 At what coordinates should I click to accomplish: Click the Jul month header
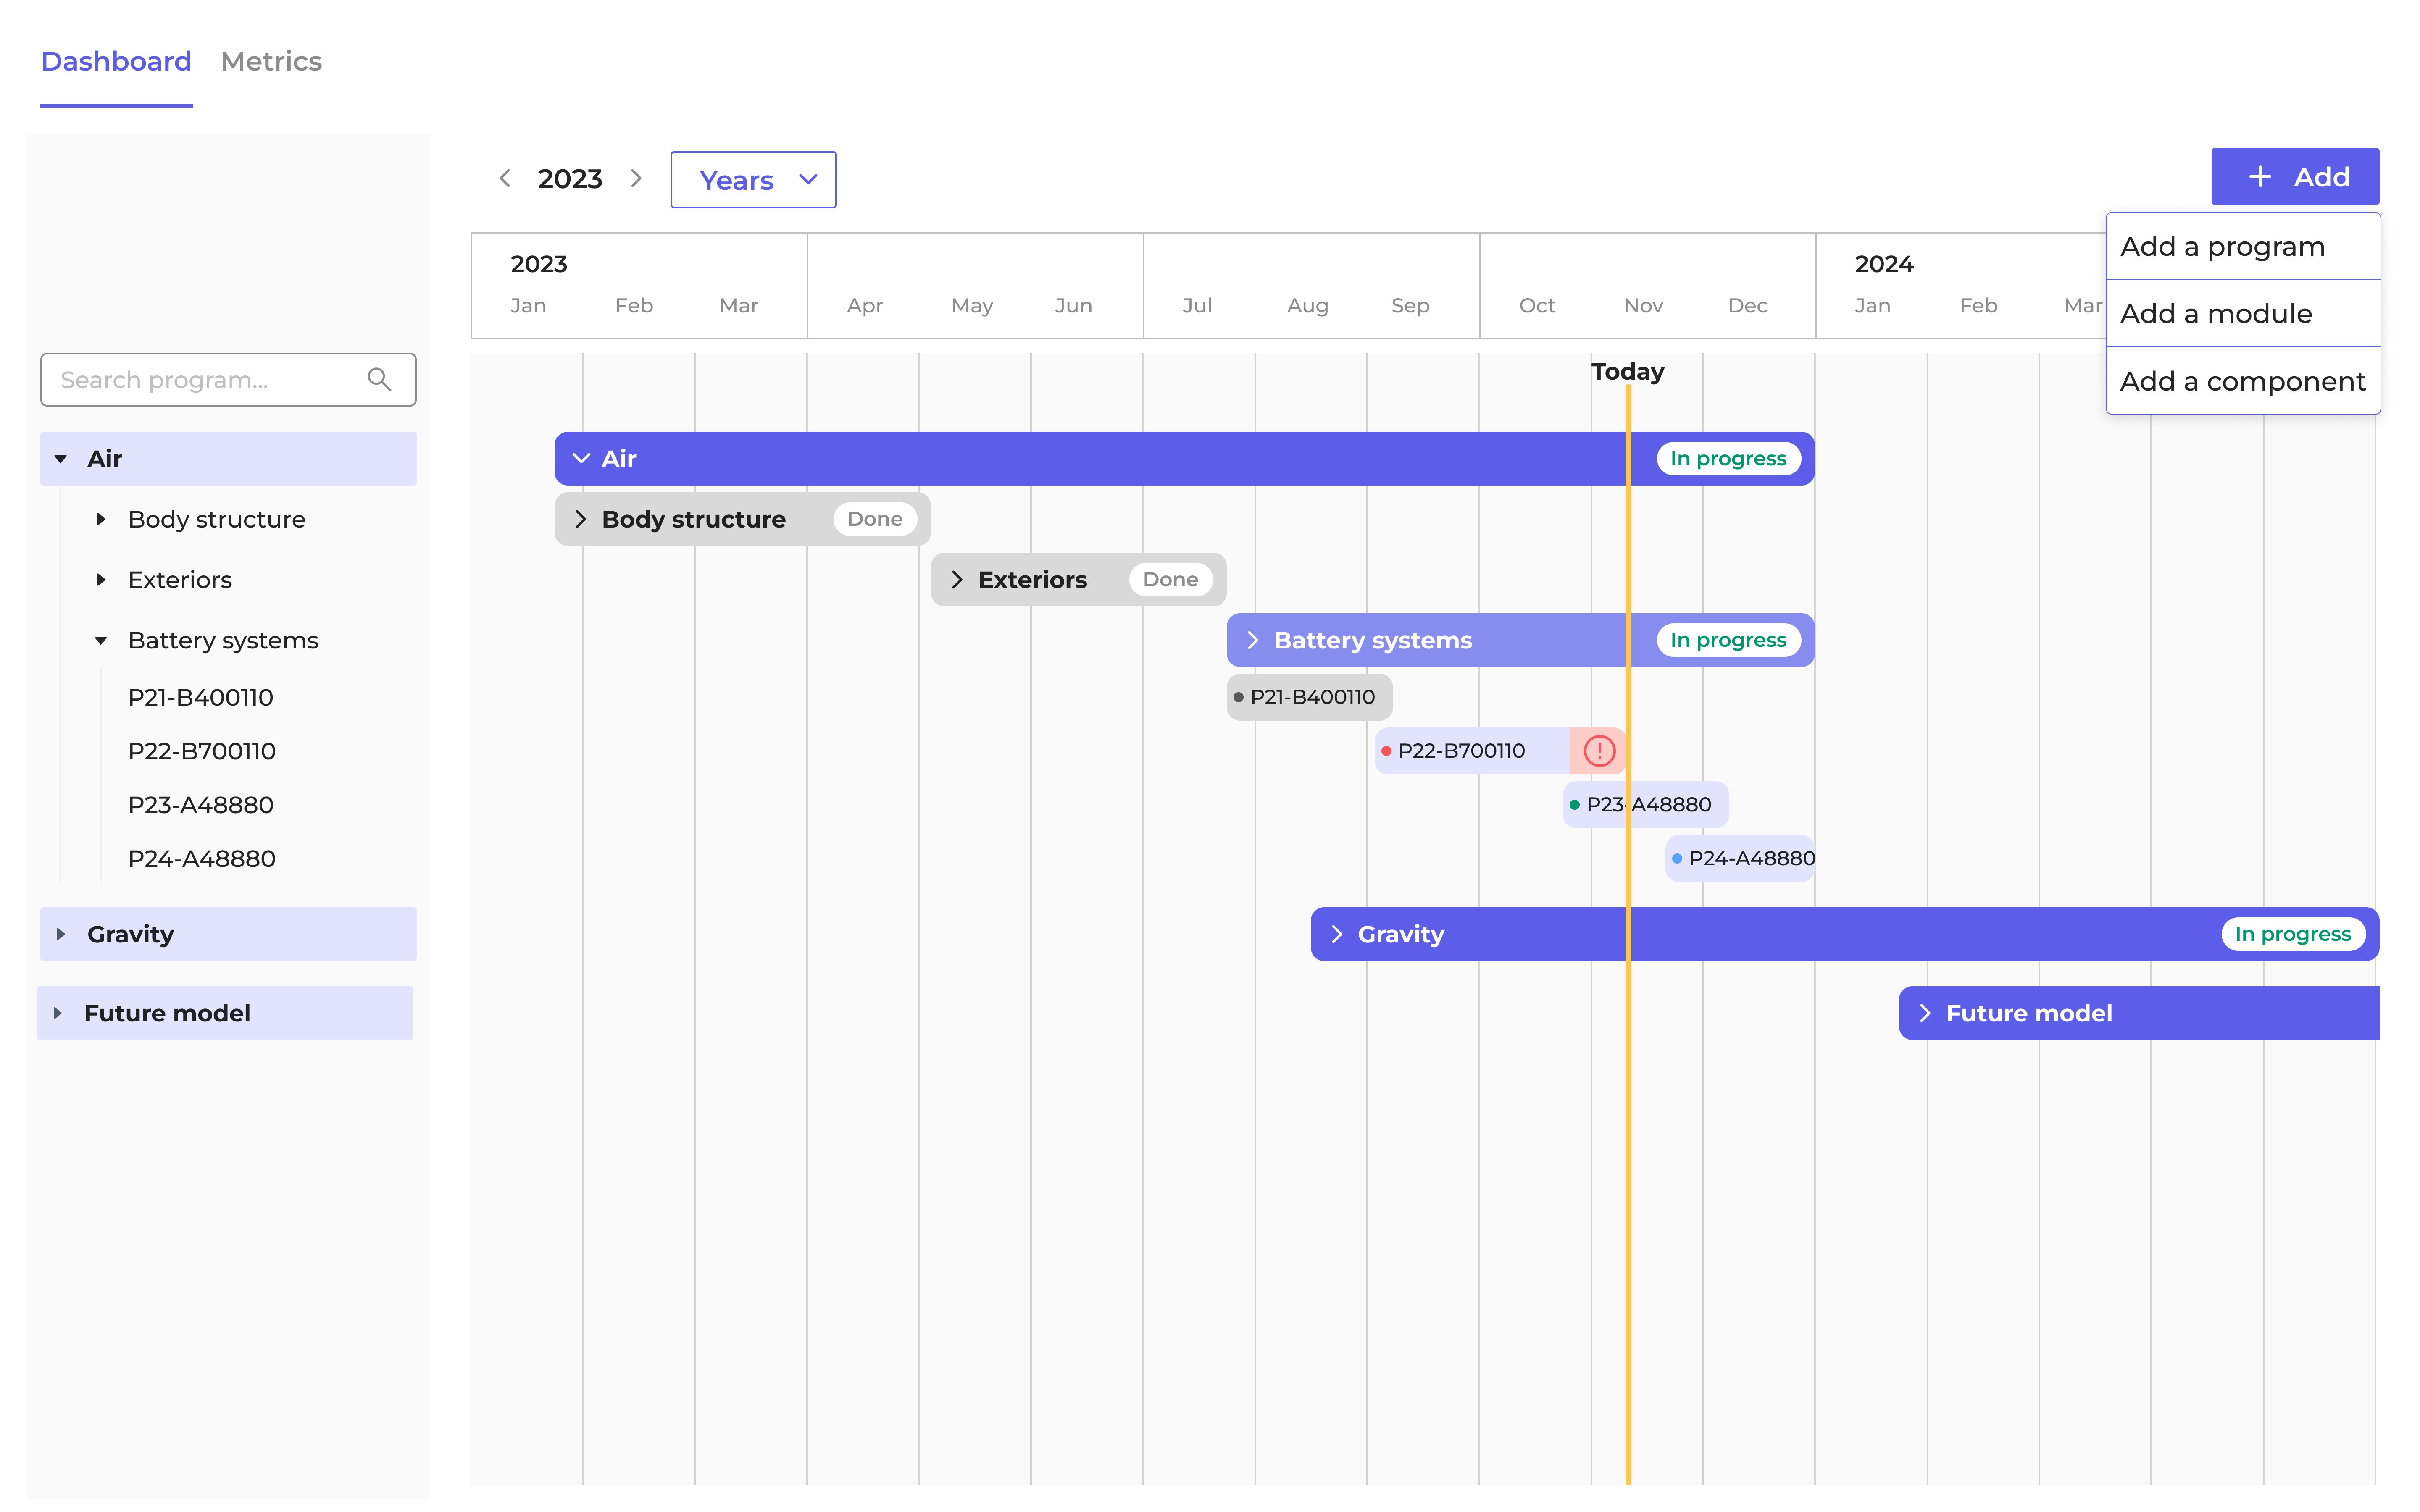click(1197, 306)
